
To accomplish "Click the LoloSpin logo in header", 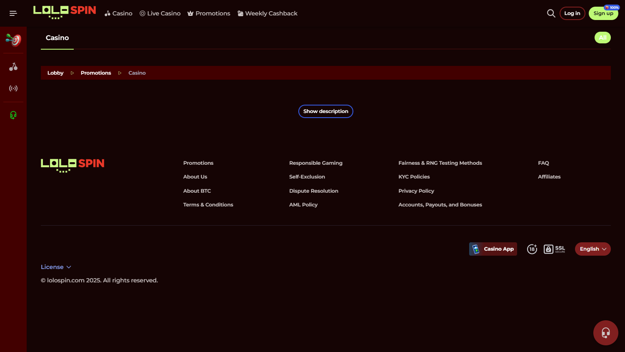I will coord(65,12).
